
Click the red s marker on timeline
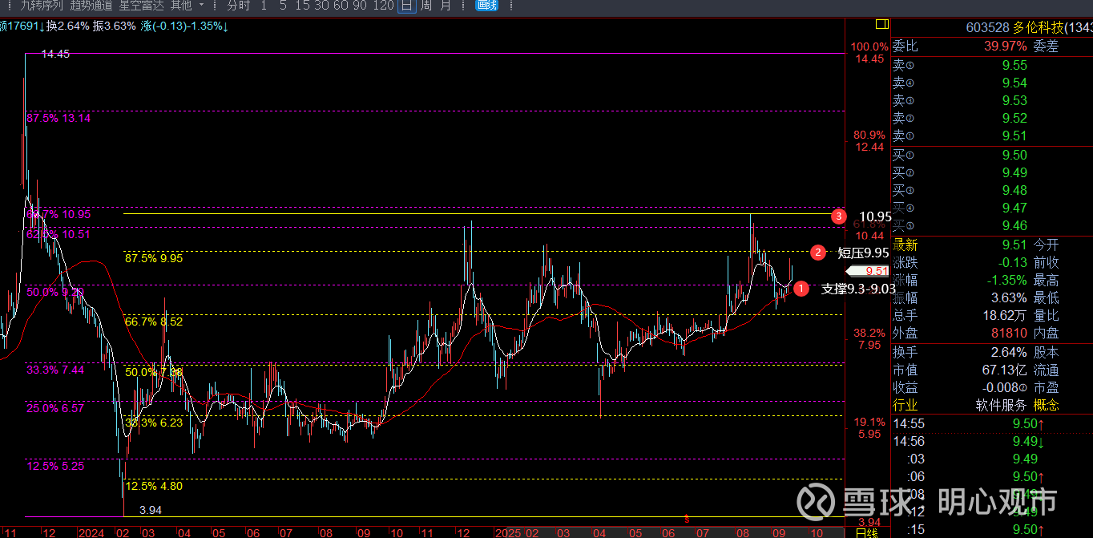pos(687,519)
